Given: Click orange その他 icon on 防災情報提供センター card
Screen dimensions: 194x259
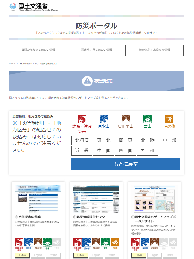Looking at the screenshot, I should coord(115,242).
